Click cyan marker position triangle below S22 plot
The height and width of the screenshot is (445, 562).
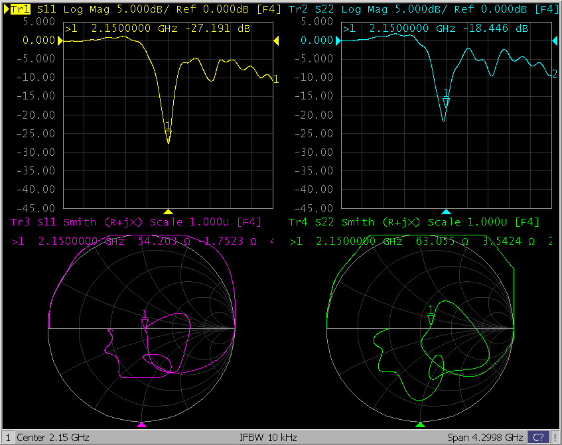click(446, 212)
